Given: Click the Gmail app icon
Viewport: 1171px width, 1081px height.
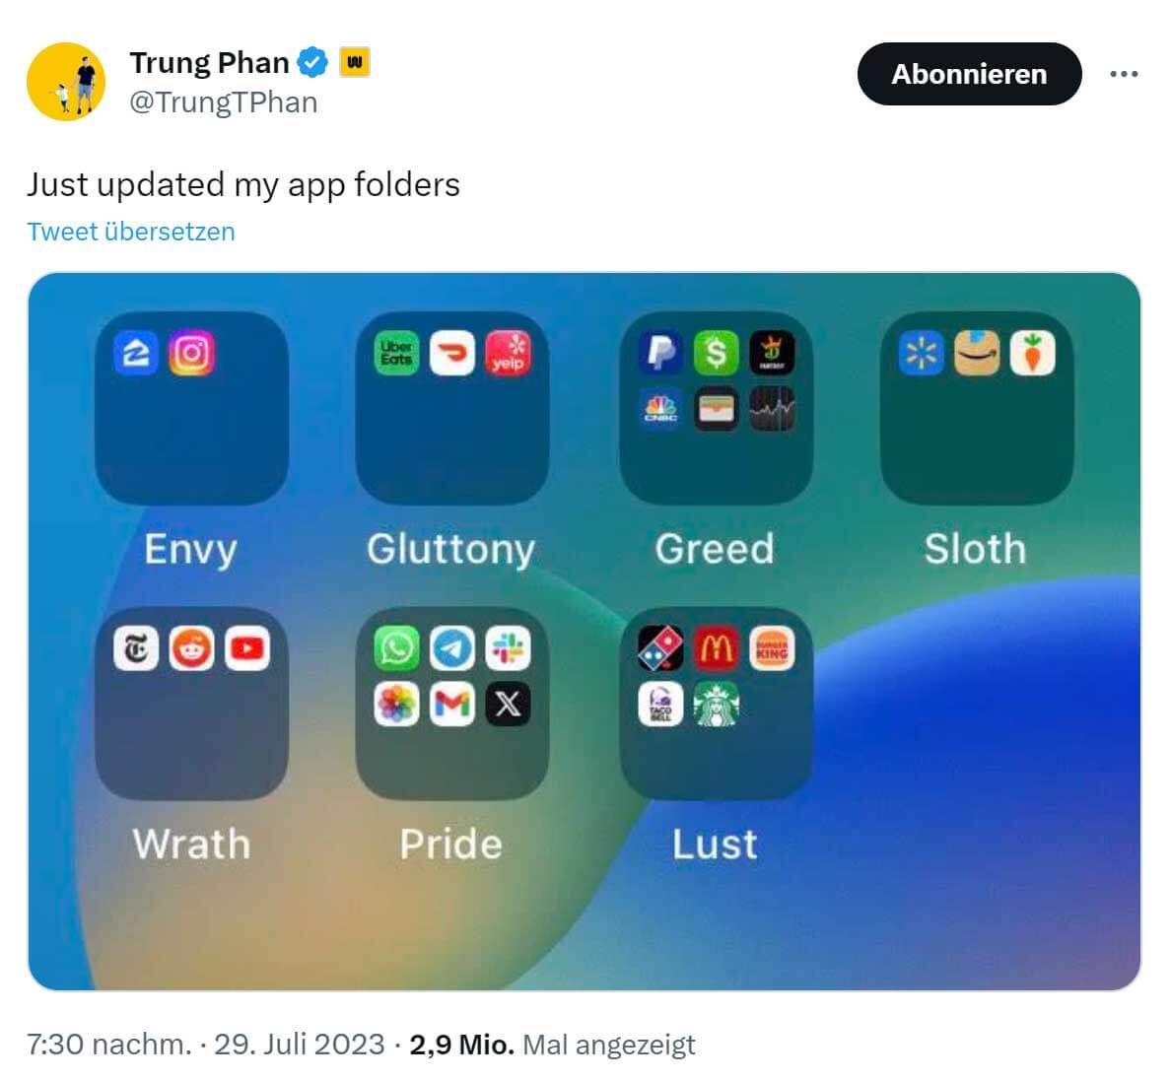Looking at the screenshot, I should pos(452,704).
